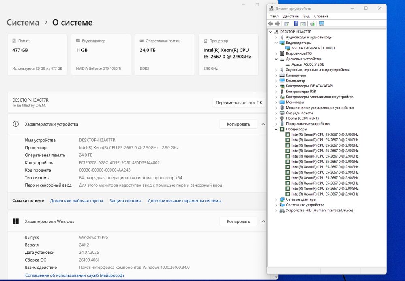Click the Контроллеры IDE ATA/ATAPI icon
This screenshot has height=281, width=405.
[282, 86]
